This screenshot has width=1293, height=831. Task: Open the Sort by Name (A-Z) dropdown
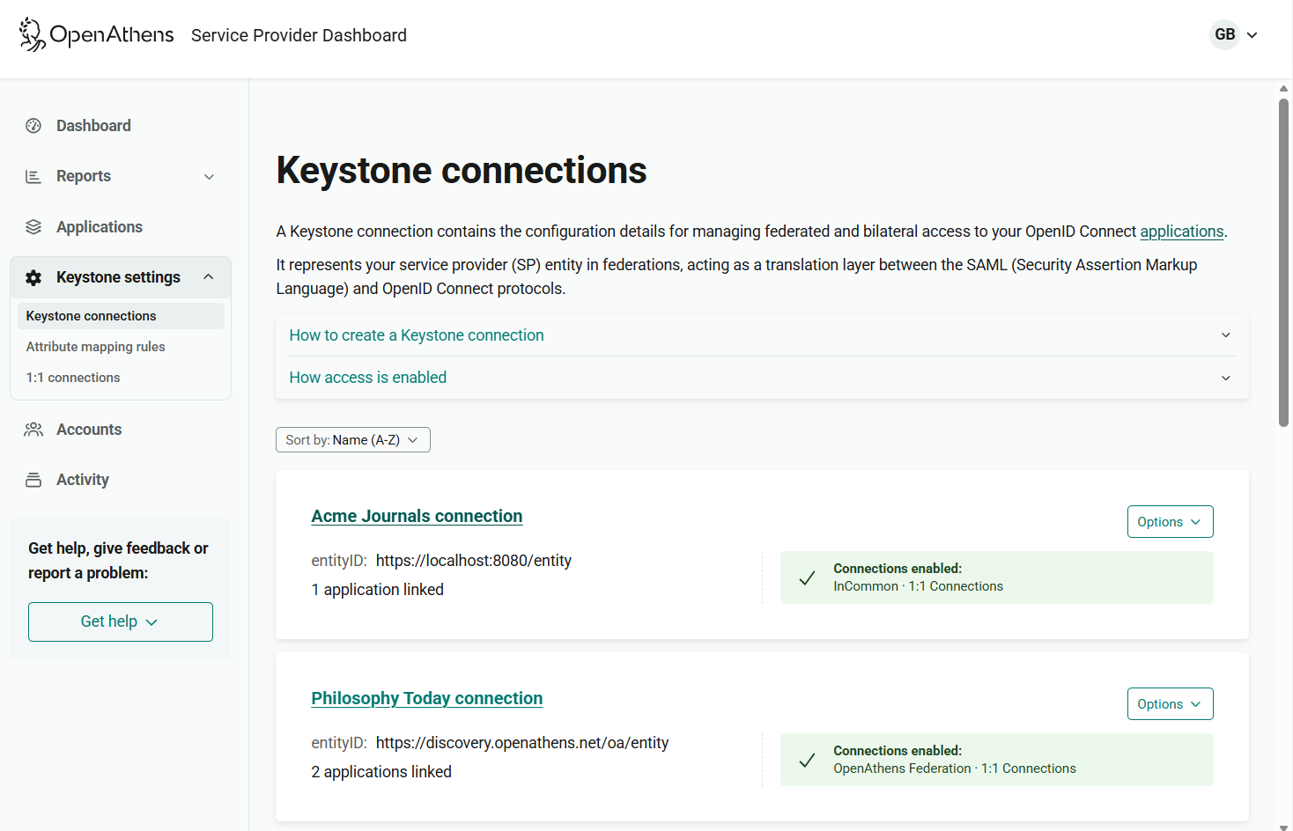(x=353, y=440)
